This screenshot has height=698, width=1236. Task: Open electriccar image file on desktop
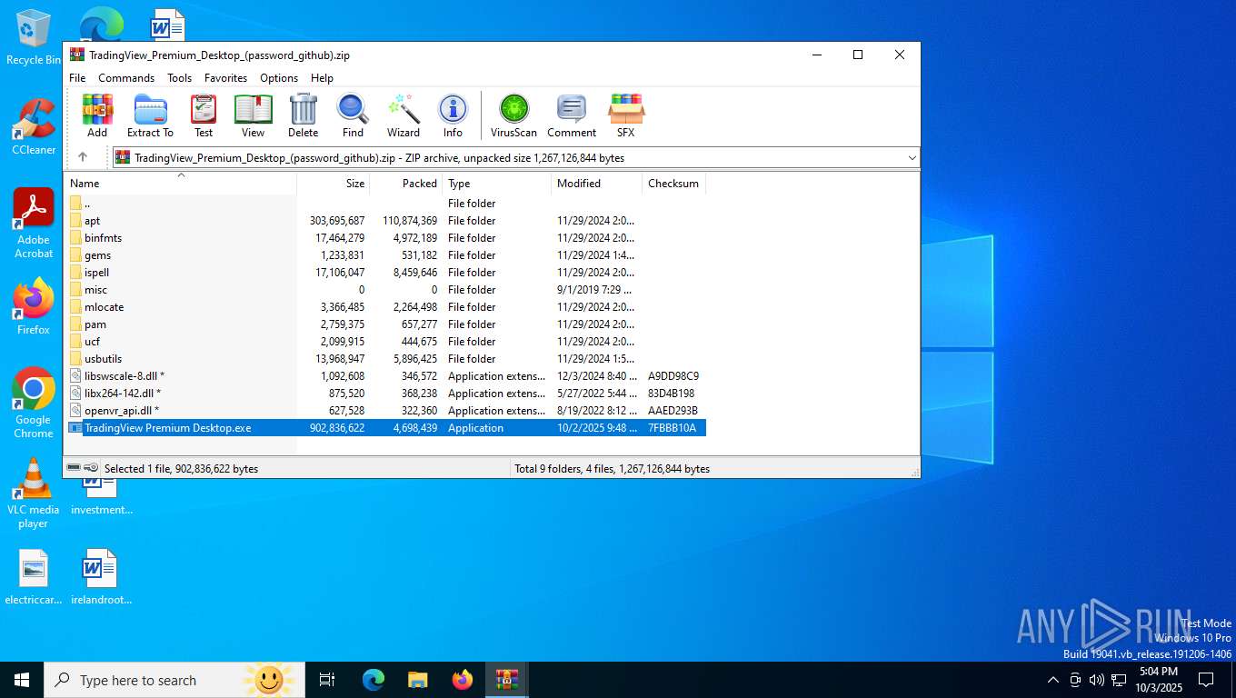pos(34,577)
